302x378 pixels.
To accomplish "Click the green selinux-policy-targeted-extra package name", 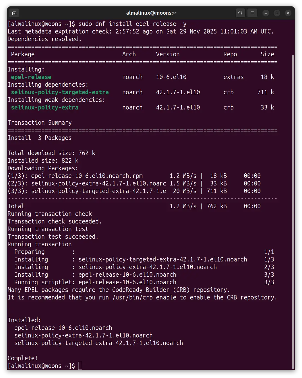I will click(60, 92).
